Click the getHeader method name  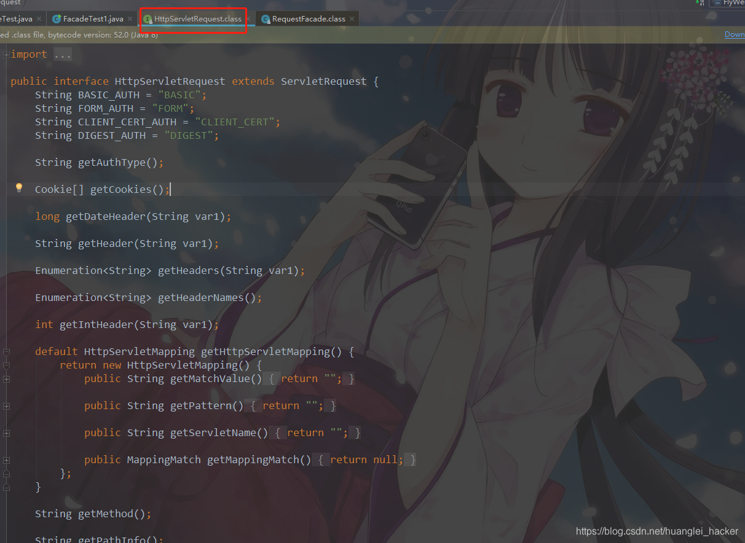[x=106, y=243]
